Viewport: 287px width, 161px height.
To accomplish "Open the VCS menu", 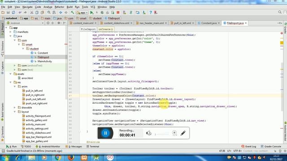I will pyautogui.click(x=93, y=7).
